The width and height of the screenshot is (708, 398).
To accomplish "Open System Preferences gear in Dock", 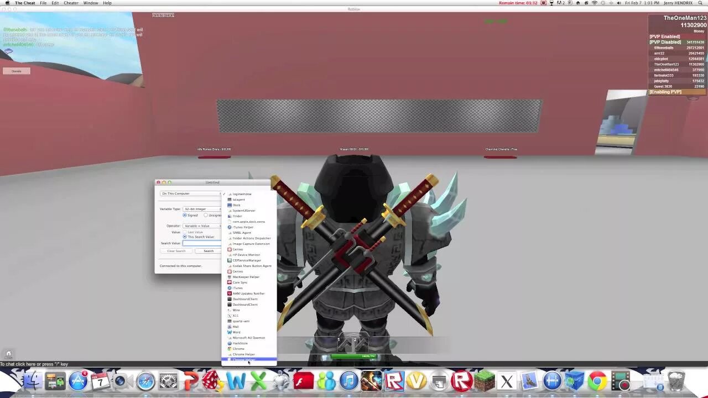I will click(x=168, y=381).
